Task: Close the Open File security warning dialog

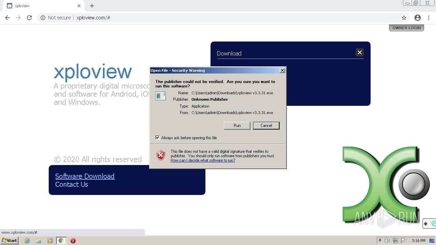Action: pos(282,70)
